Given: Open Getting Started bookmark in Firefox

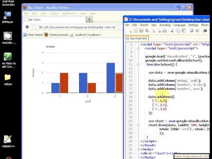Looking at the screenshot, I should point(56,35).
